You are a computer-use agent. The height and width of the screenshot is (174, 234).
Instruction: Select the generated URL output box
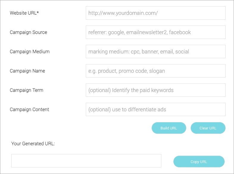pyautogui.click(x=86, y=161)
